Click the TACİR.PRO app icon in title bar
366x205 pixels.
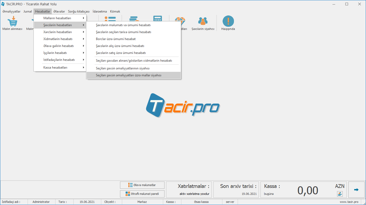tap(3, 4)
